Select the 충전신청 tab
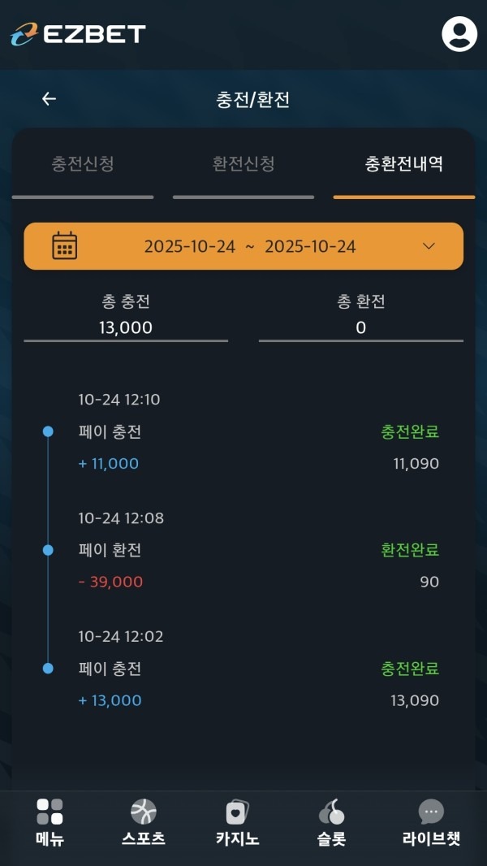This screenshot has height=866, width=487. 84,164
